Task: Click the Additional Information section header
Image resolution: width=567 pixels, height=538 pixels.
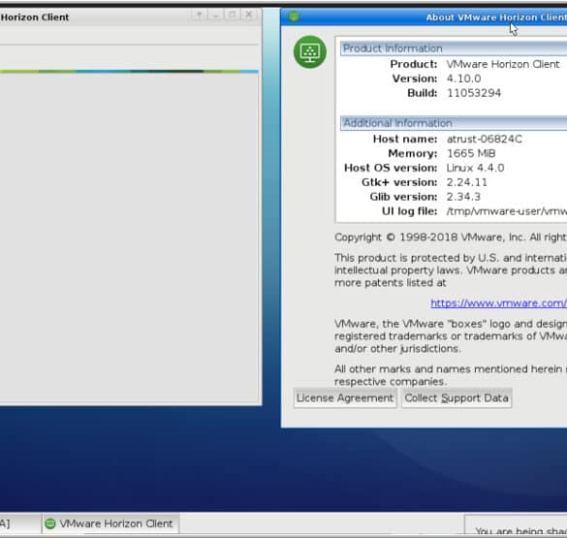Action: [454, 123]
